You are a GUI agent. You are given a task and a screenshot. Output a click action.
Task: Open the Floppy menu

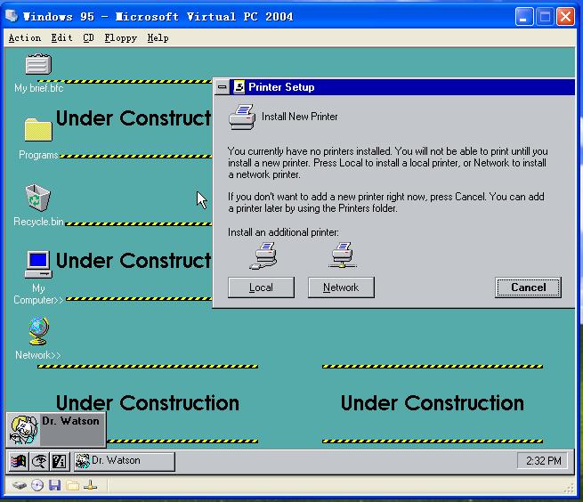pos(120,38)
